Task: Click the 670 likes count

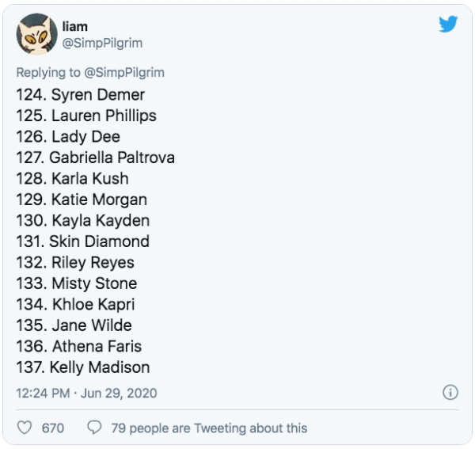Action: pos(53,428)
